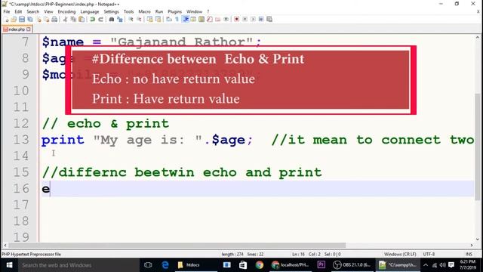The image size is (483, 272).
Task: Toggle the Monitoring eye icon
Action: point(226,20)
